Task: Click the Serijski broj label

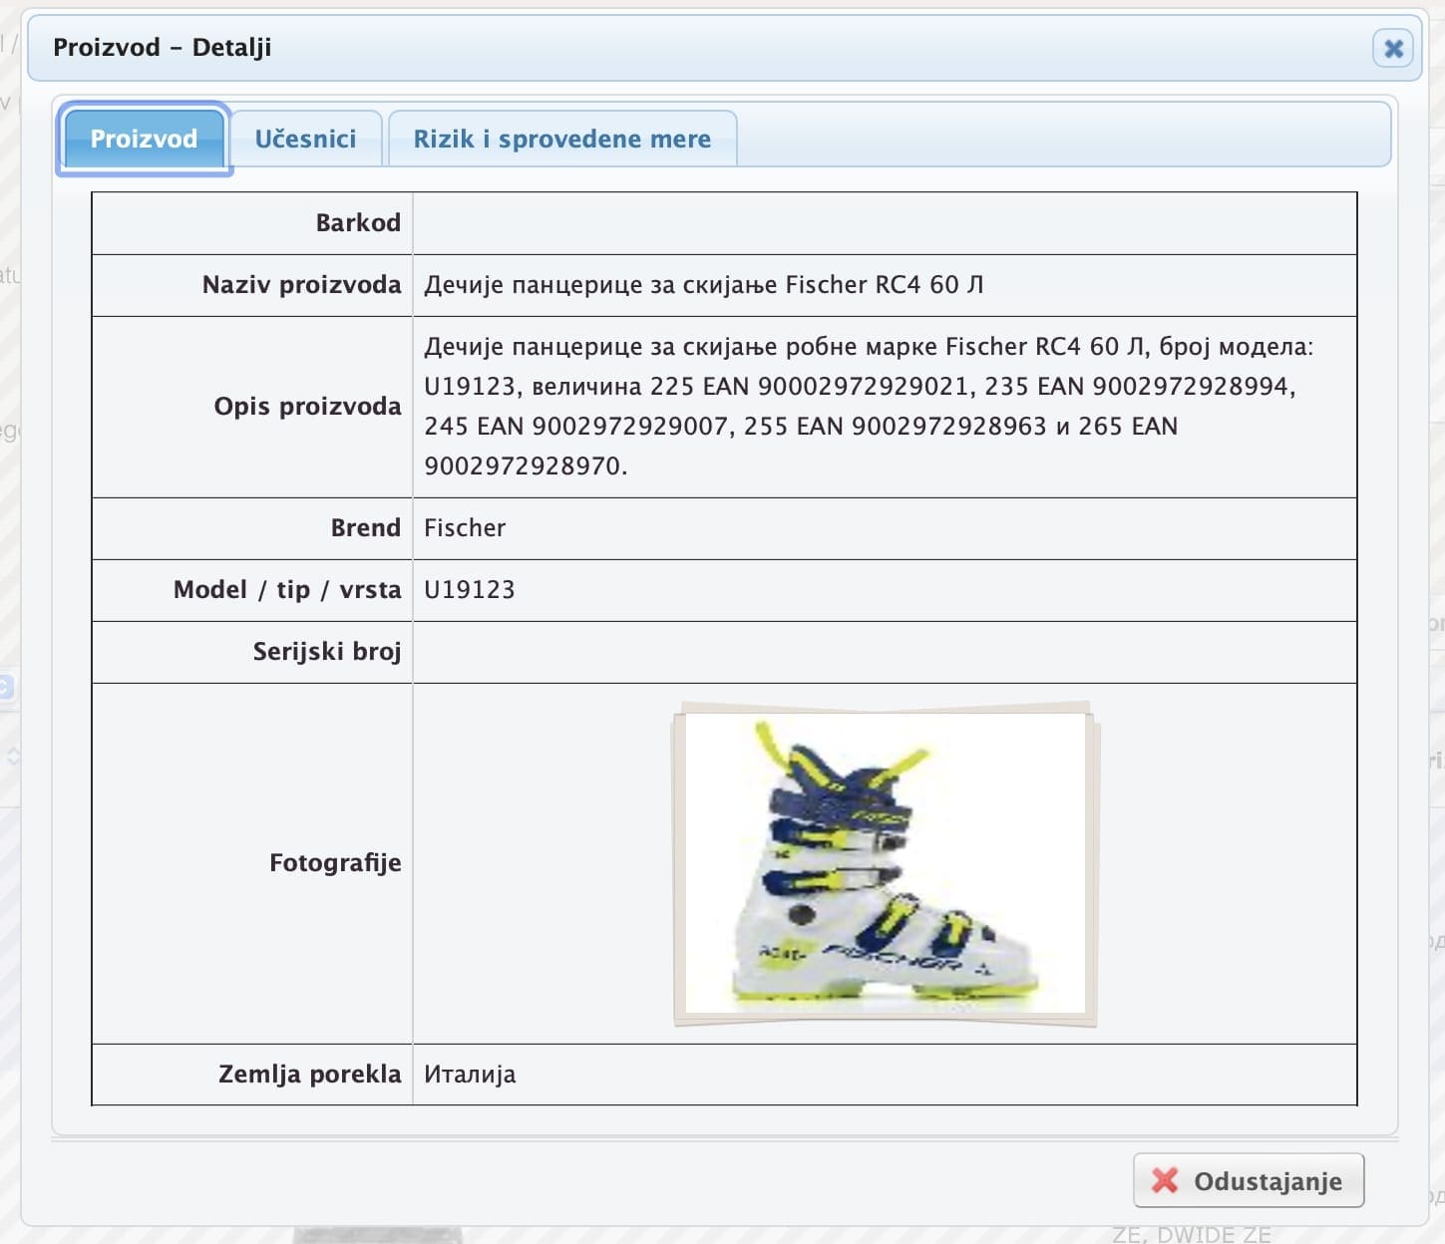Action: (x=326, y=652)
